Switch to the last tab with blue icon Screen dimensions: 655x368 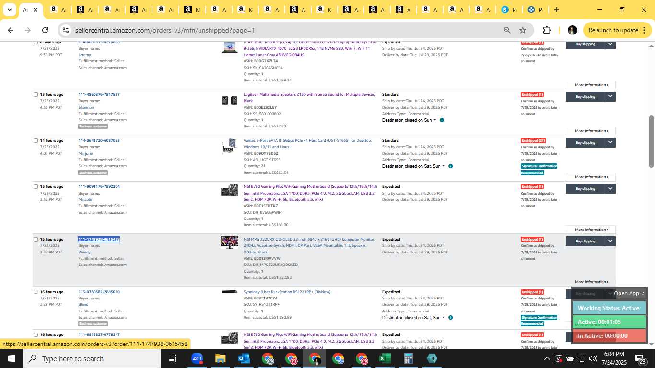coord(535,10)
